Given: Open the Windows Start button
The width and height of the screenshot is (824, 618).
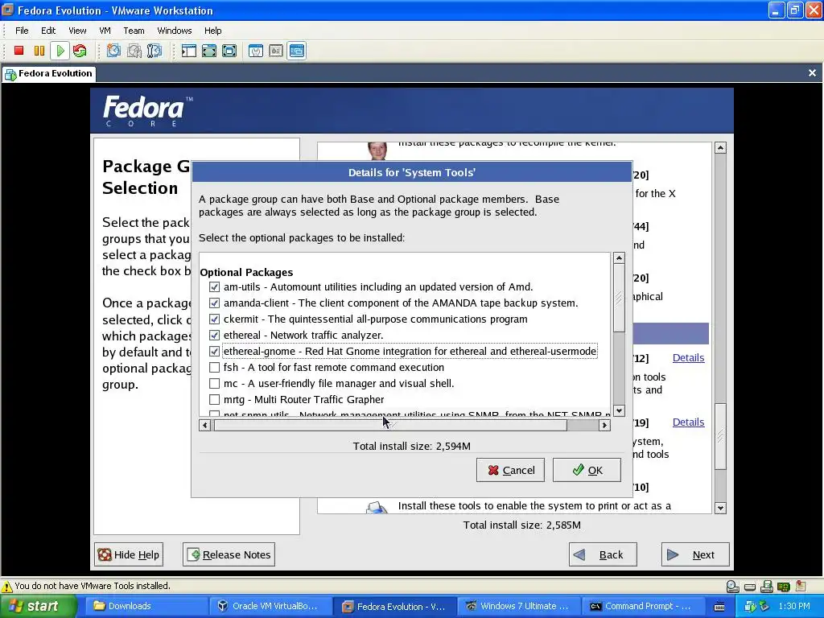Looking at the screenshot, I should 38,607.
